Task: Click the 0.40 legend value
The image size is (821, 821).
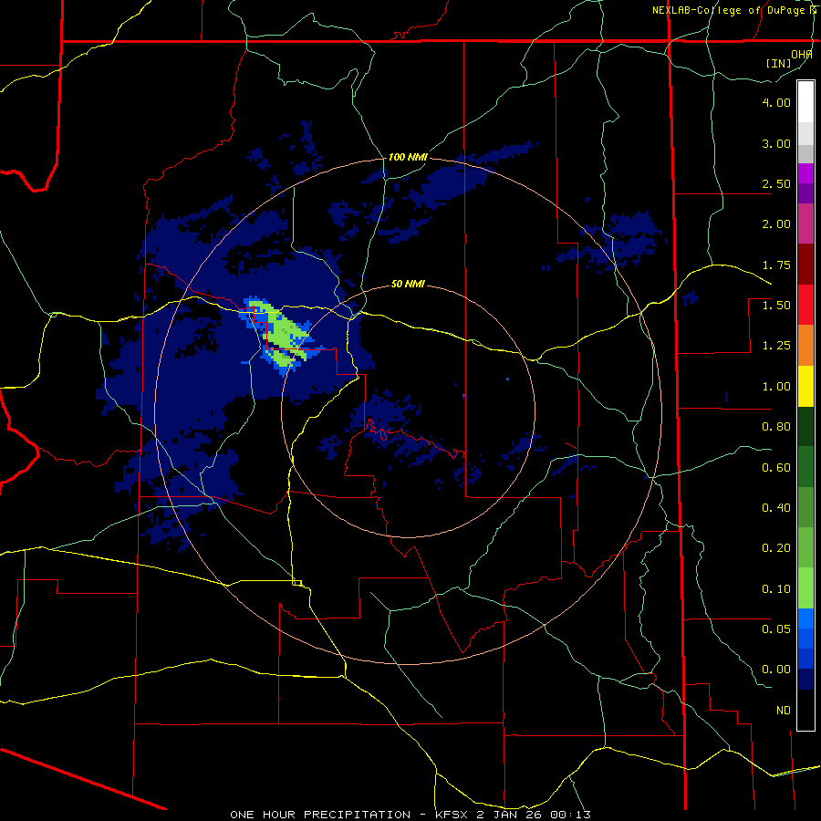Action: [x=776, y=508]
